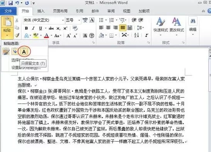Switch to the 页面布局 tab
The image size is (211, 152).
(x=60, y=11)
